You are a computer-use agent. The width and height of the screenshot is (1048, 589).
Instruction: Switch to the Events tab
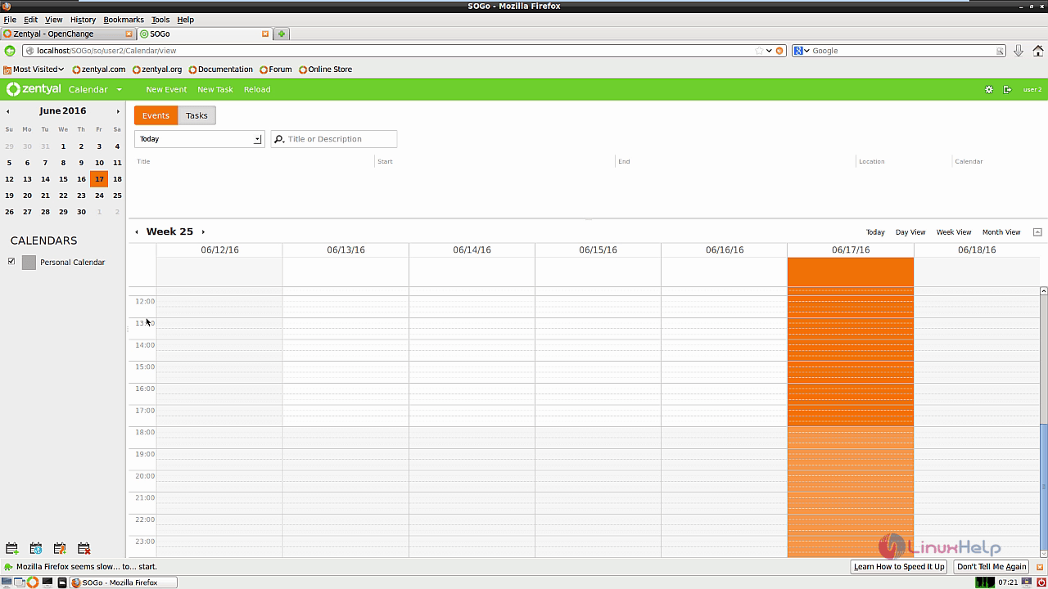click(x=156, y=115)
